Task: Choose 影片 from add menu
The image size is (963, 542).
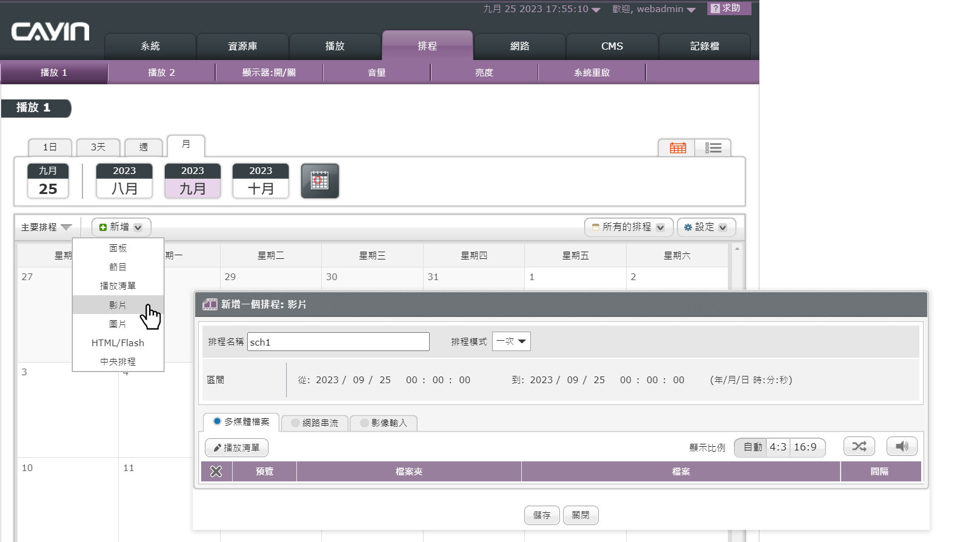Action: pyautogui.click(x=118, y=305)
